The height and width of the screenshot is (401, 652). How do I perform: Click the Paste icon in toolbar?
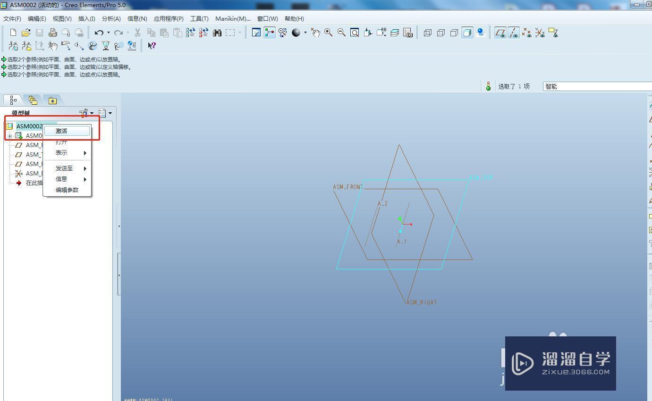(164, 33)
